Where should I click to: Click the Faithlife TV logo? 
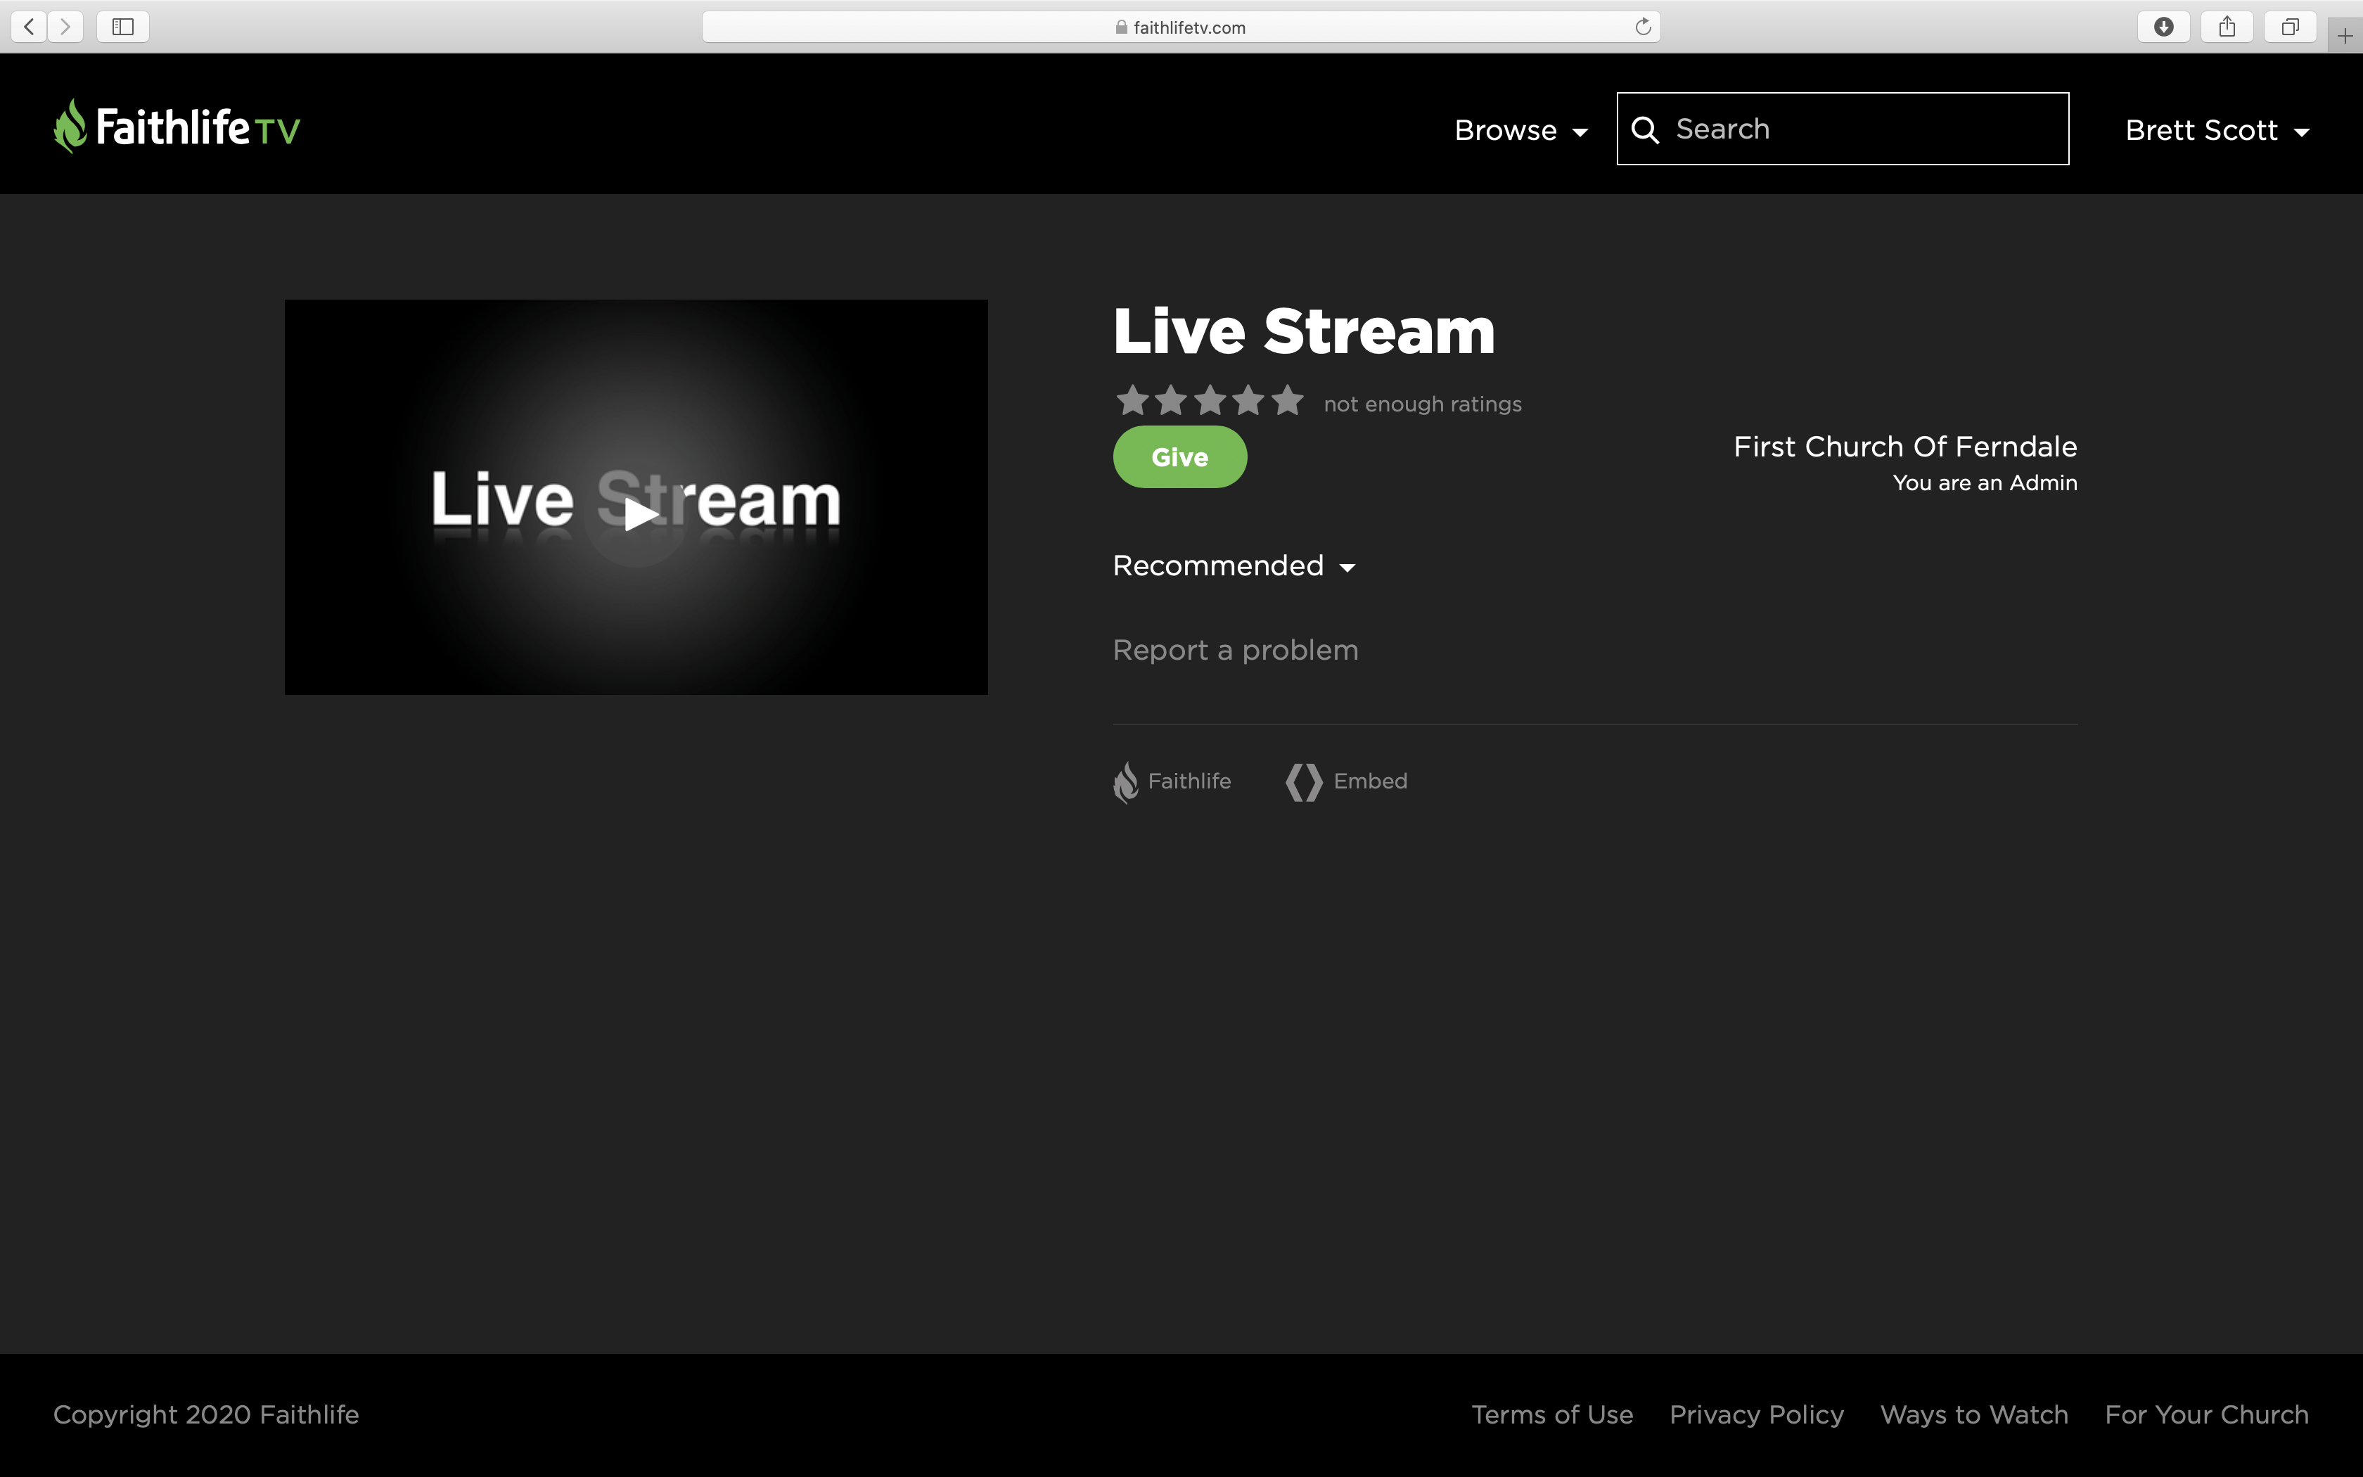point(177,127)
